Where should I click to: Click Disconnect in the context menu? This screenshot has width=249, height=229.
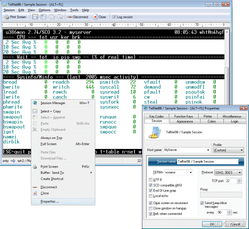[49, 187]
